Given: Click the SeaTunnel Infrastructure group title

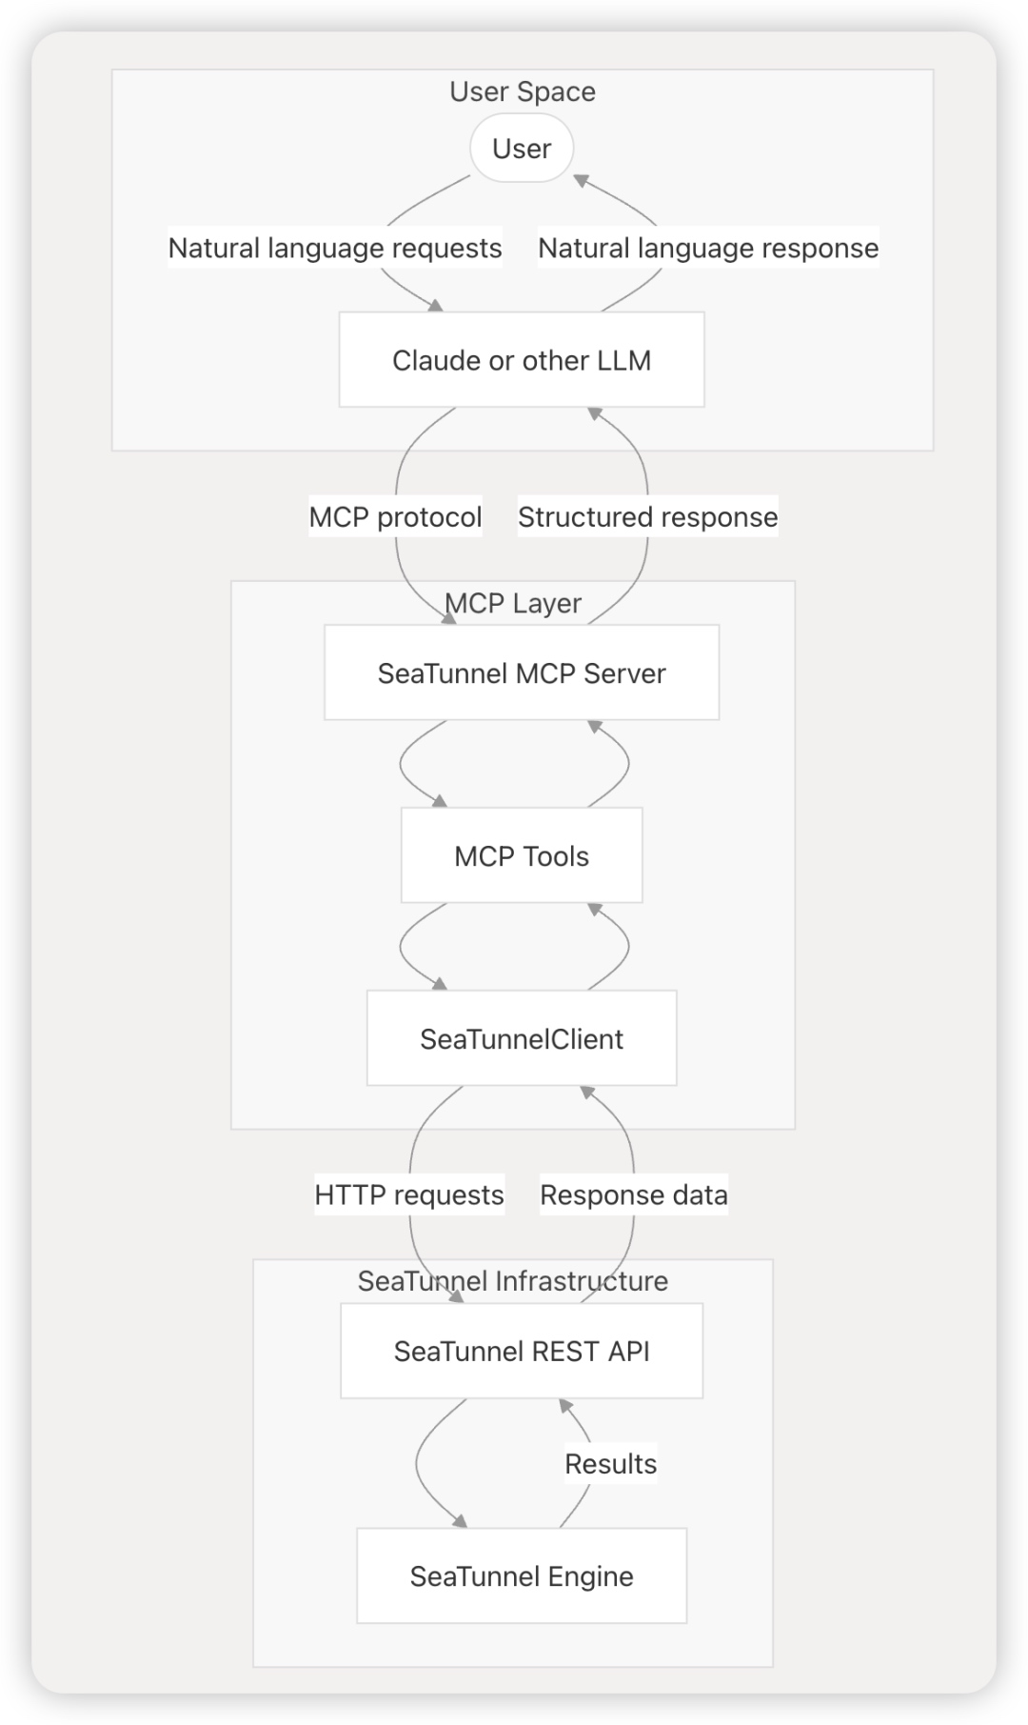Looking at the screenshot, I should coord(513,1281).
